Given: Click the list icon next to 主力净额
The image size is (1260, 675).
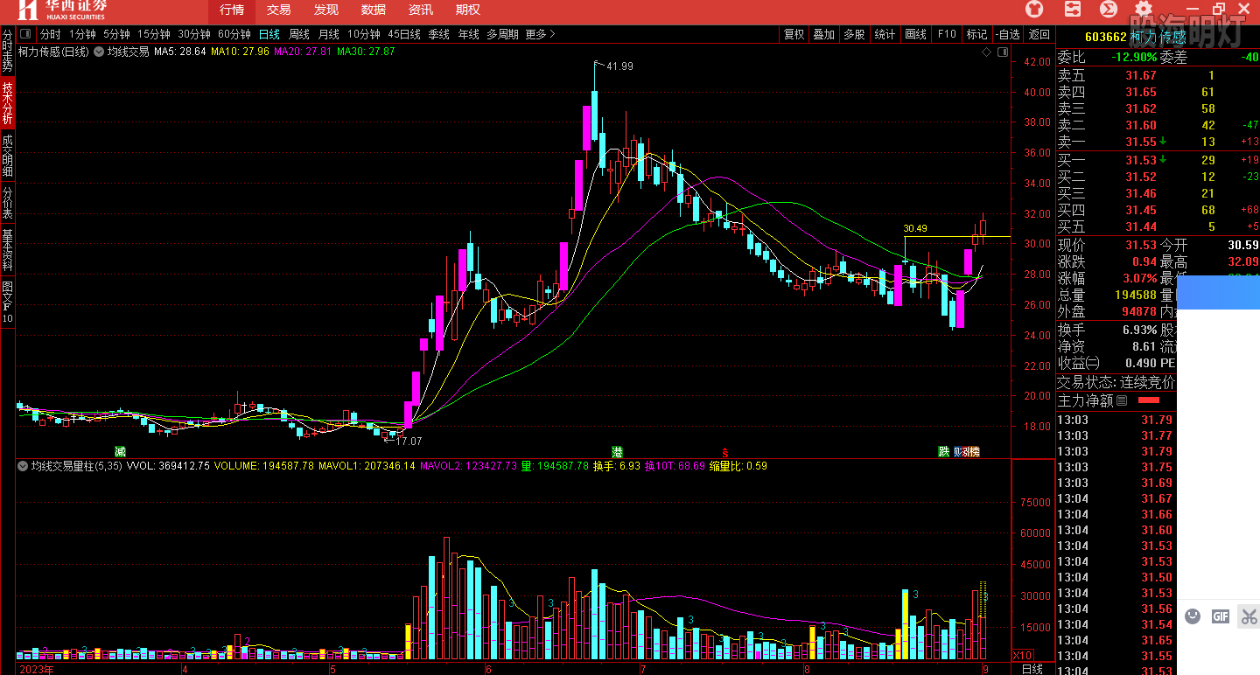Looking at the screenshot, I should (1122, 400).
